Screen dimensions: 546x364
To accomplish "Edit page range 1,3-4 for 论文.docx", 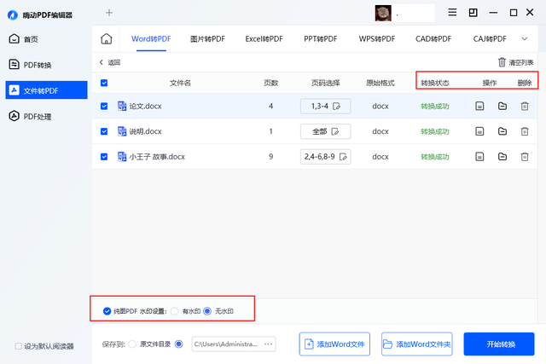I will [325, 107].
